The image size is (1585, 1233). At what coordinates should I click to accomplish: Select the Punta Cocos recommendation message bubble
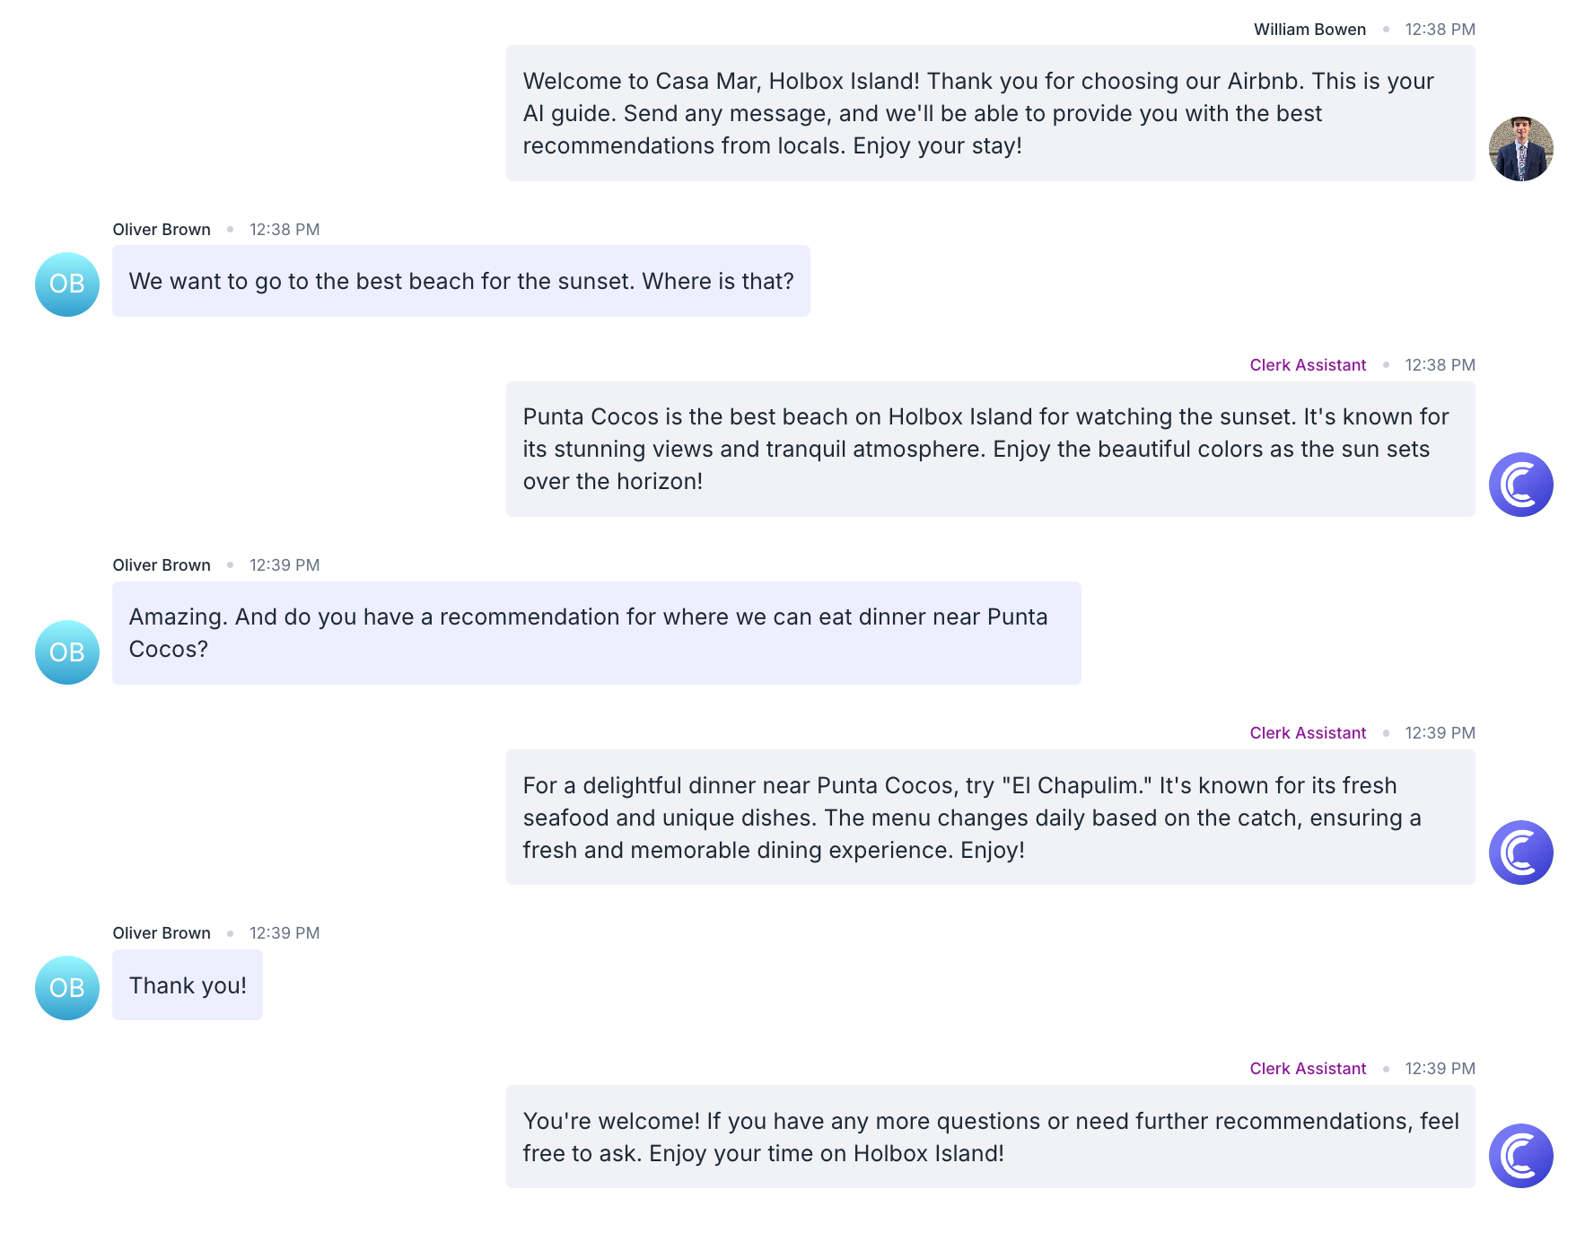click(990, 449)
